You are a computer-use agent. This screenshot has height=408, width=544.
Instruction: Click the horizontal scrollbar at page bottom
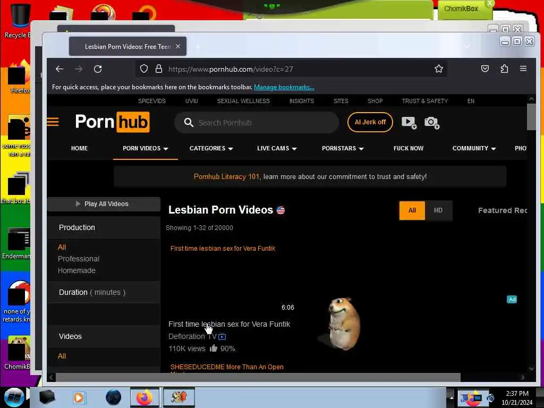[x=258, y=377]
